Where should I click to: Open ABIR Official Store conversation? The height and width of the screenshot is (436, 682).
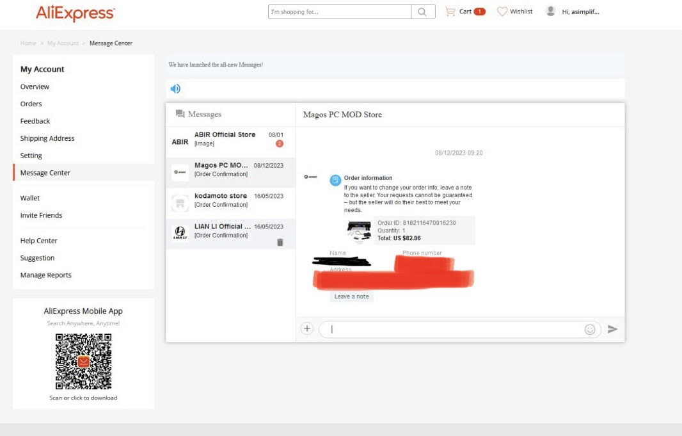230,142
